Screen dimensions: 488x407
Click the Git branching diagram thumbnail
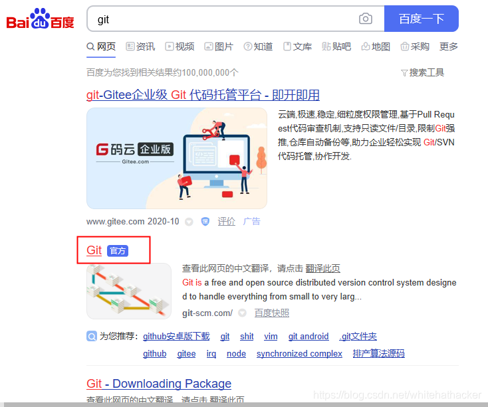pyautogui.click(x=129, y=291)
